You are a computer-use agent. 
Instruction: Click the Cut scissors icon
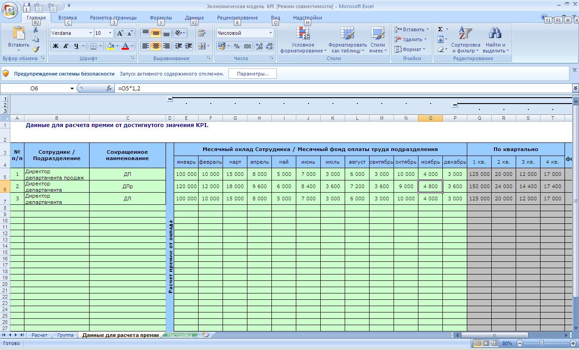click(x=36, y=30)
